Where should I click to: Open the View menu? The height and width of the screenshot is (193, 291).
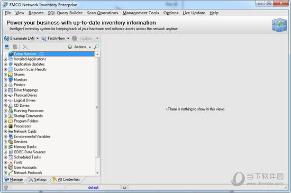click(x=20, y=13)
